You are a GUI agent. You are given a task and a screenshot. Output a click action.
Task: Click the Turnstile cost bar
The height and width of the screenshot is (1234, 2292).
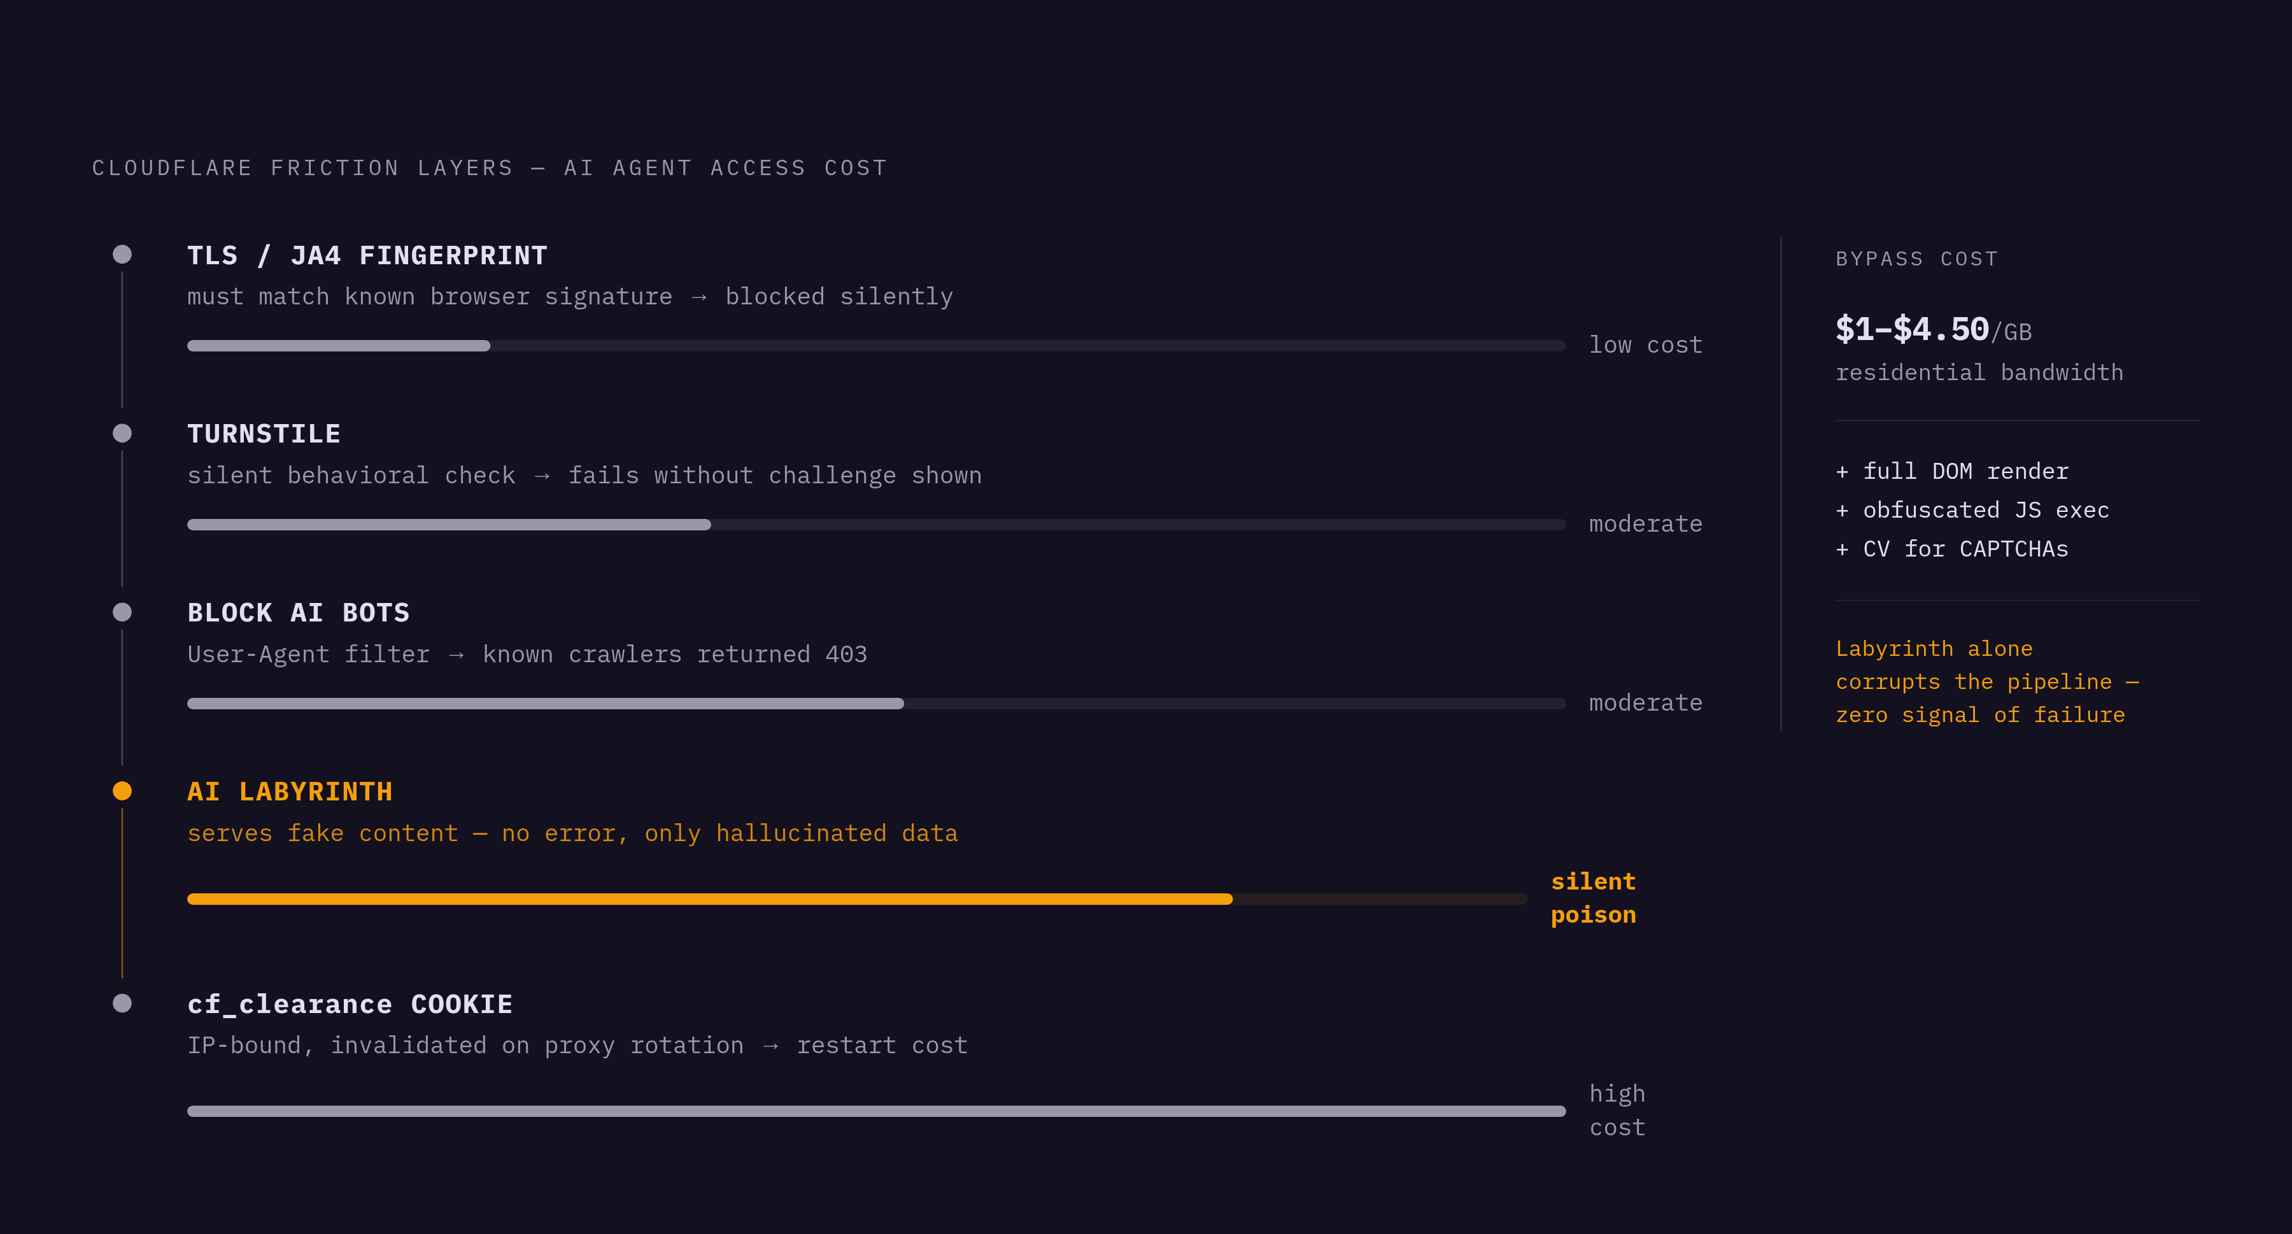pyautogui.click(x=877, y=525)
